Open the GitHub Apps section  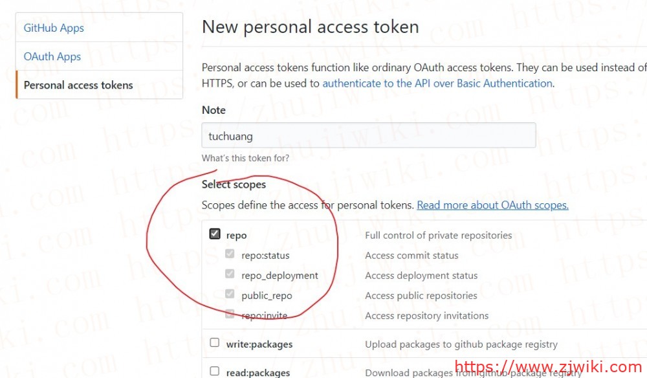tap(54, 28)
